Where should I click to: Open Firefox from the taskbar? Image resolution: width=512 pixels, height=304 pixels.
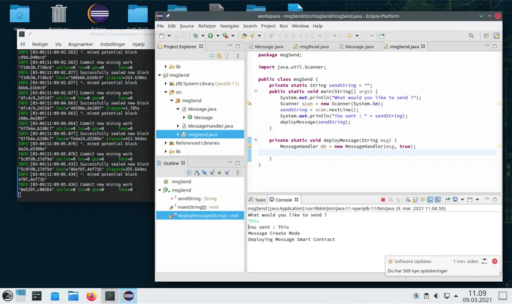pyautogui.click(x=91, y=296)
